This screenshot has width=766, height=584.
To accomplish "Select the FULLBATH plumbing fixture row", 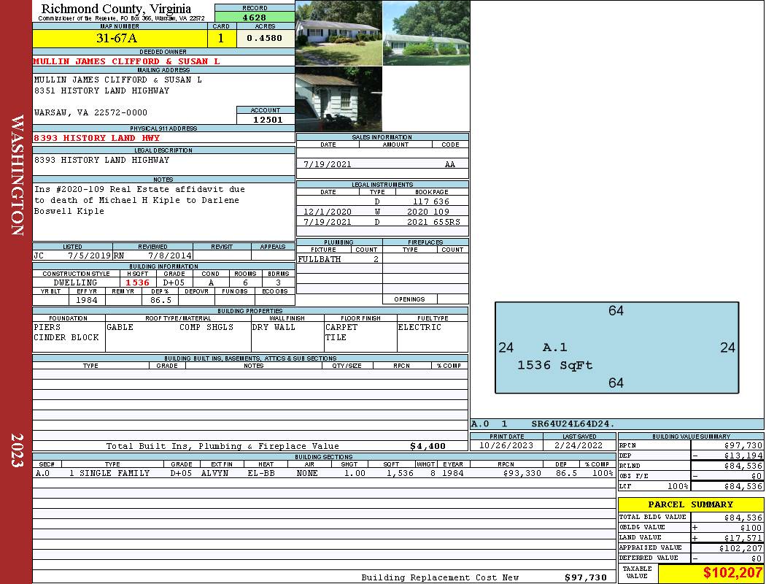I will (338, 259).
